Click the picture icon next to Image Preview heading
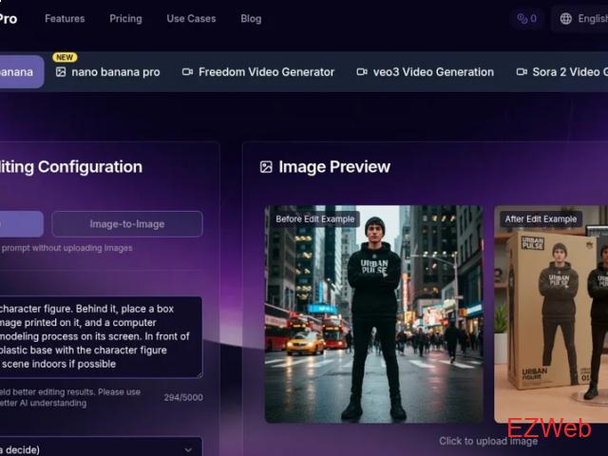608x456 pixels. 266,167
